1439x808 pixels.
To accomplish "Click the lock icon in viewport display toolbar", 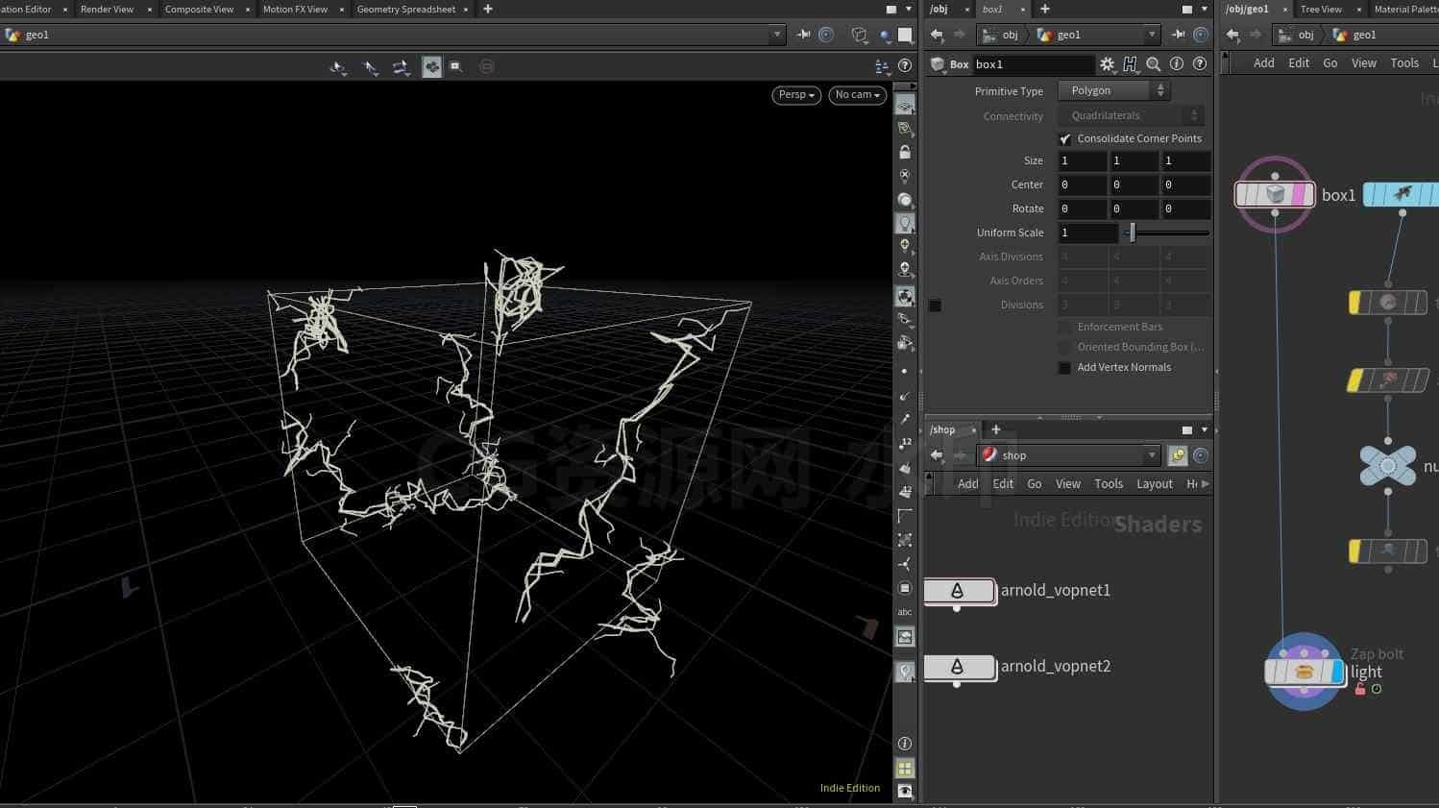I will point(905,153).
